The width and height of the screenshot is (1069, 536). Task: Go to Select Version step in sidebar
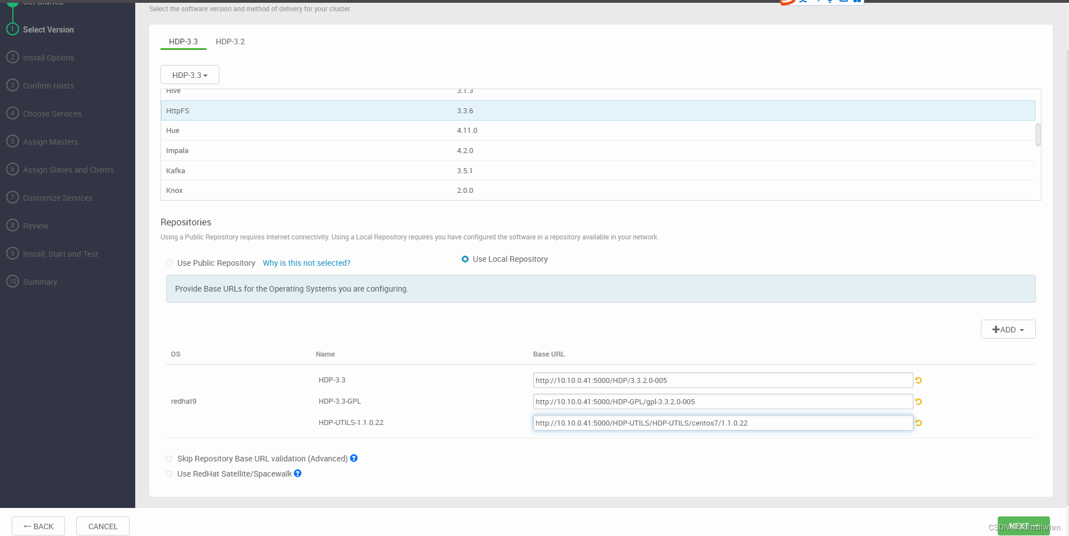coord(48,30)
